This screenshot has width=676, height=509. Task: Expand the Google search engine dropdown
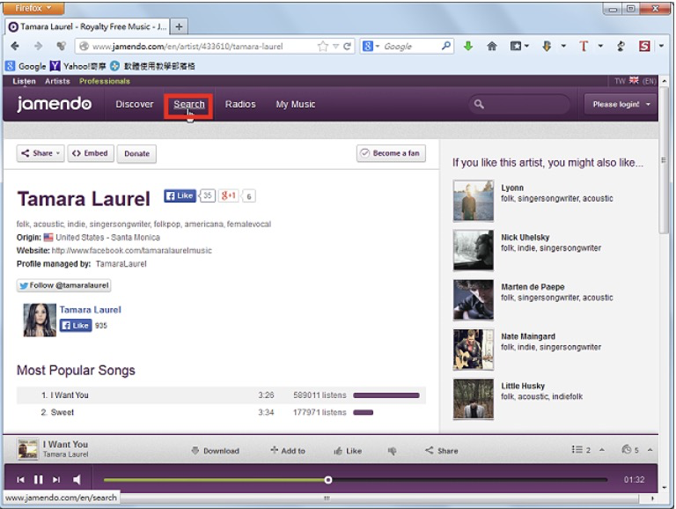pyautogui.click(x=378, y=46)
